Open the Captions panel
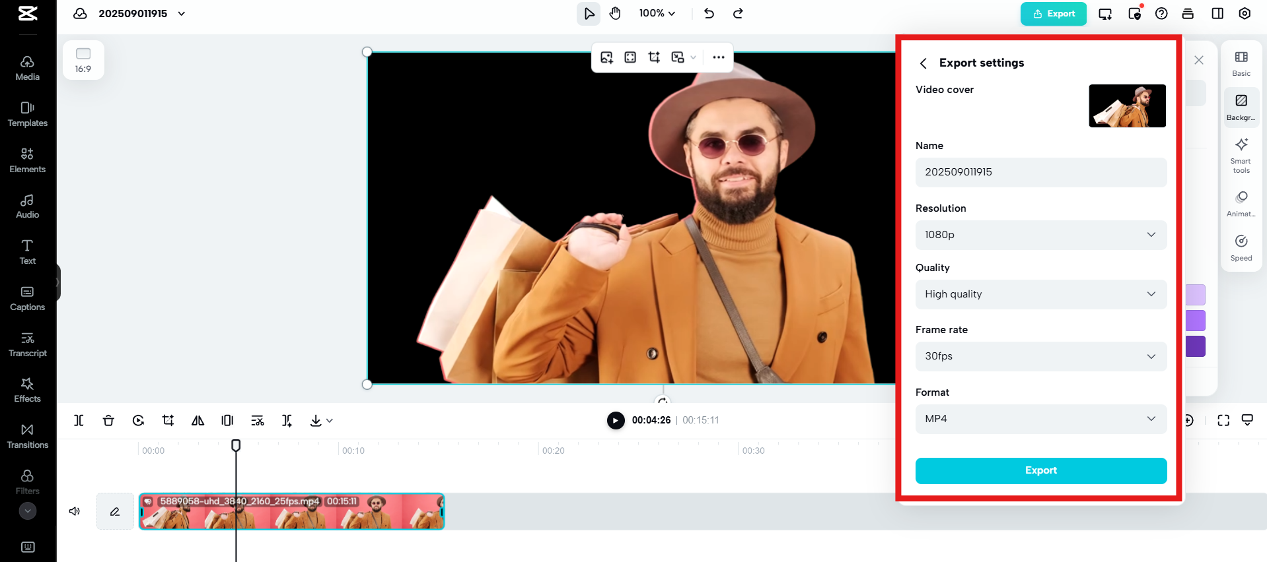The image size is (1267, 562). point(28,298)
